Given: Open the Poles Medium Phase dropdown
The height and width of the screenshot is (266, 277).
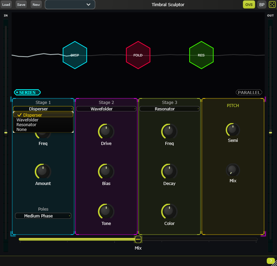Looking at the screenshot, I should 43,216.
